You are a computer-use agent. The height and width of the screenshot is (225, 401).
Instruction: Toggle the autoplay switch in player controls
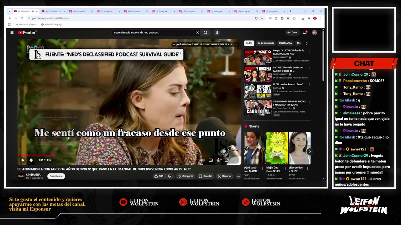pos(202,160)
